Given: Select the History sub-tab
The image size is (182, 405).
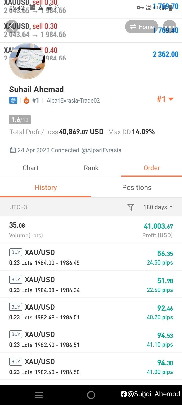Looking at the screenshot, I should (46, 187).
